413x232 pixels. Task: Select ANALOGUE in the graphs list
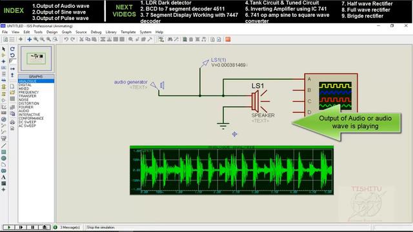36,81
